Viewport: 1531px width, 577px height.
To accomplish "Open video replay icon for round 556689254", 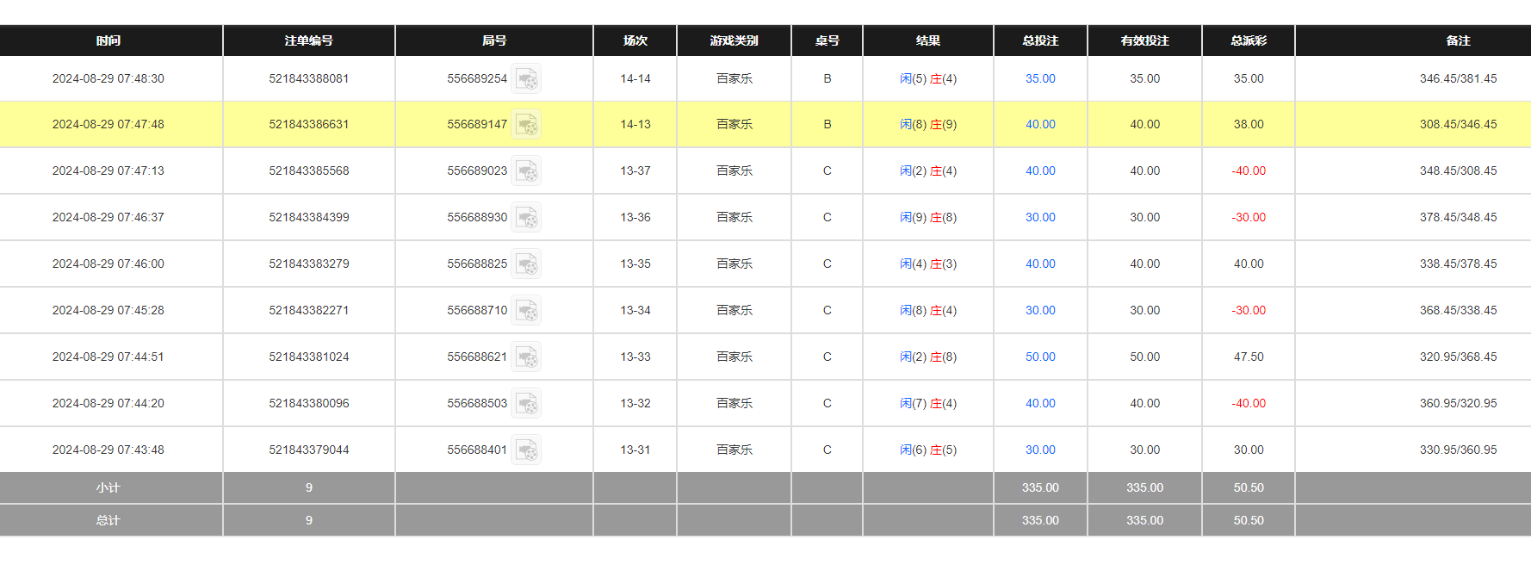I will (526, 79).
